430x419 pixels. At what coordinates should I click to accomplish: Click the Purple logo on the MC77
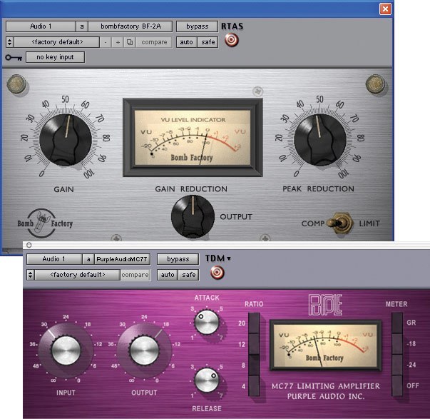tap(327, 304)
